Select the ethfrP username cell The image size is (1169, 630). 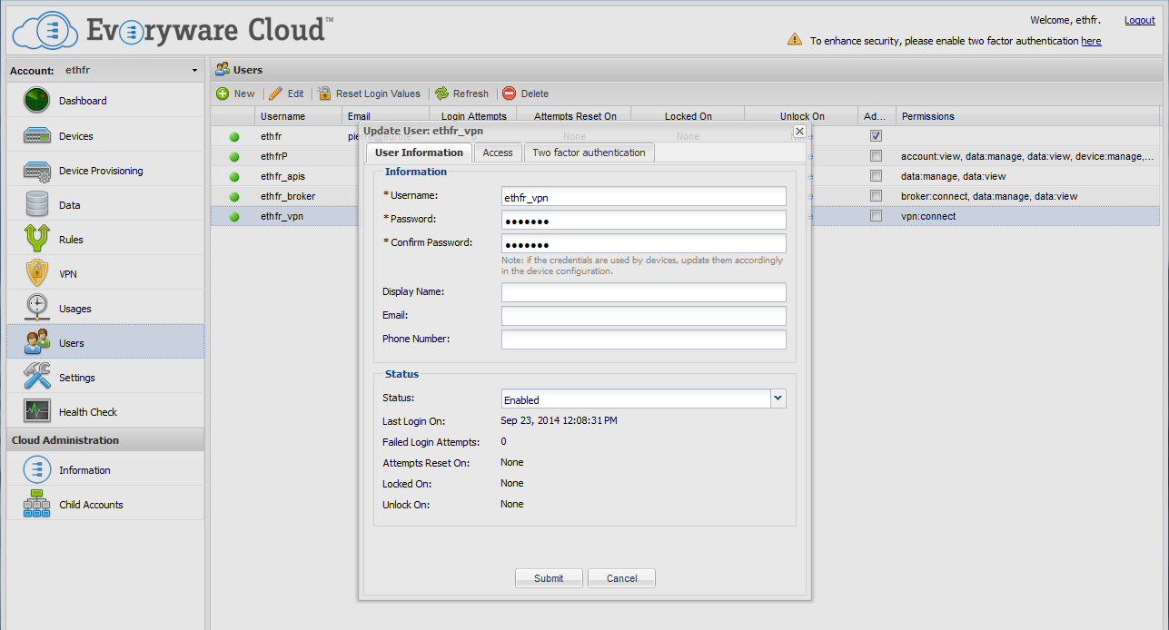274,156
